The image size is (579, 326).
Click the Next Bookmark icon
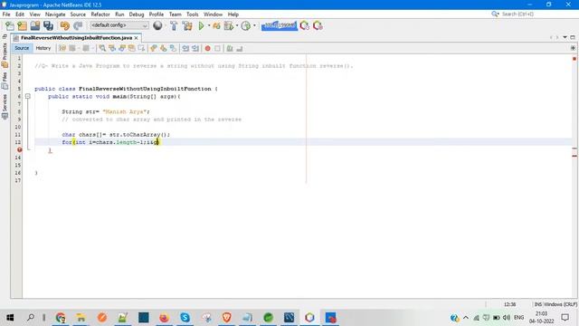163,48
